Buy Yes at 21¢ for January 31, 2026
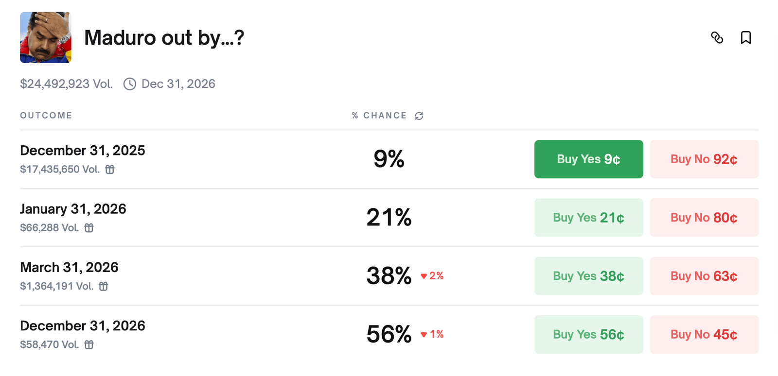 click(588, 217)
